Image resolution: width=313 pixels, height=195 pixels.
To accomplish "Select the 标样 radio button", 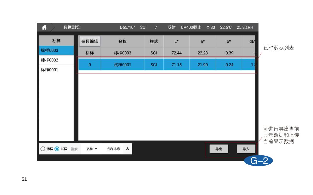I will point(43,149).
